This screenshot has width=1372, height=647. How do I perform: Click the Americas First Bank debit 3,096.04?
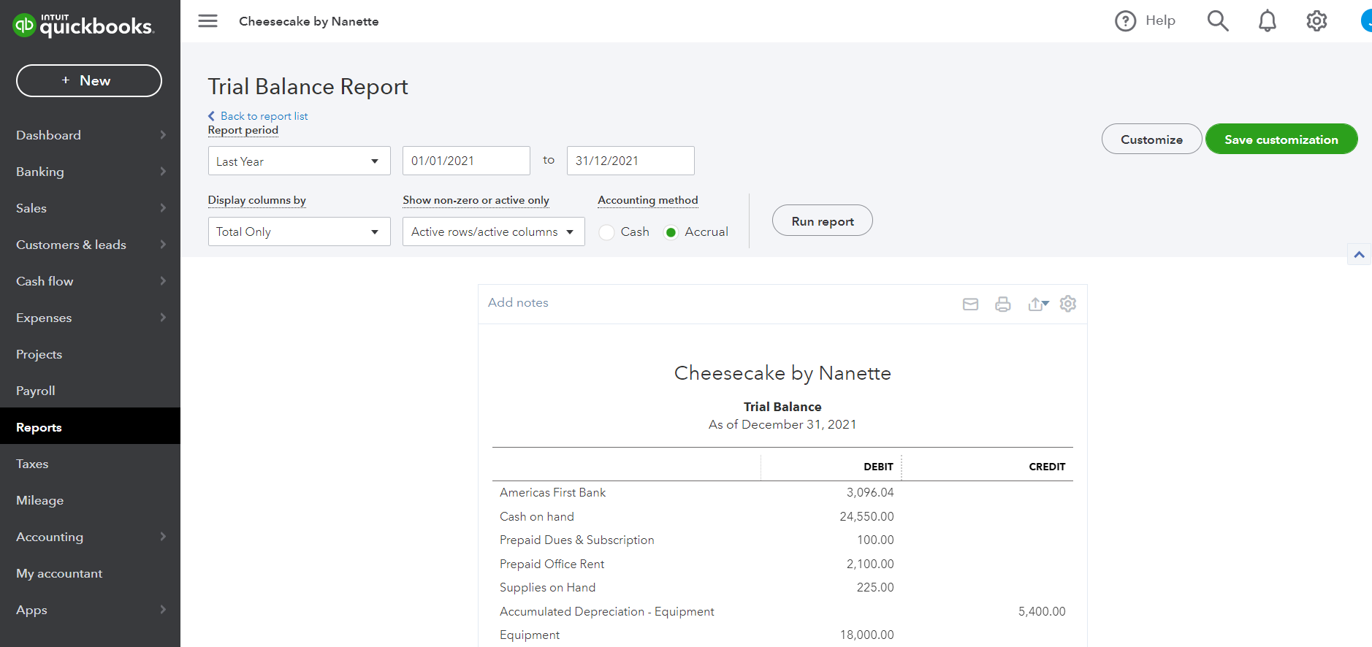870,493
